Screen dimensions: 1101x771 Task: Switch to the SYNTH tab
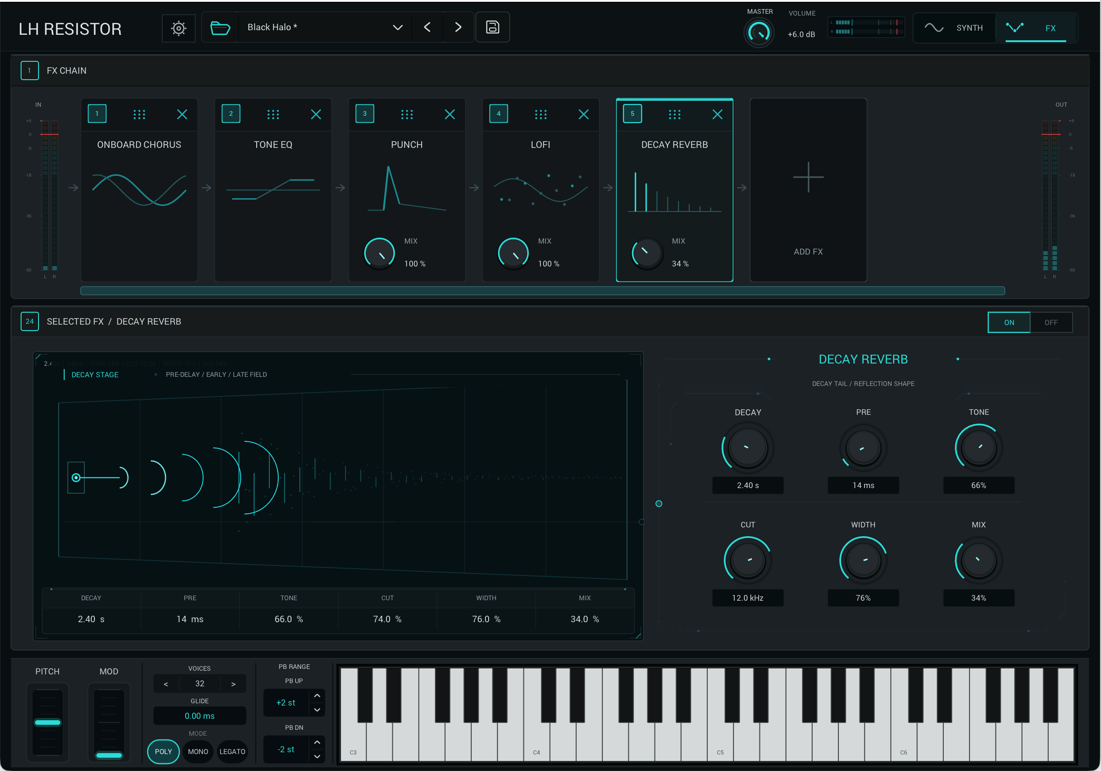[954, 28]
